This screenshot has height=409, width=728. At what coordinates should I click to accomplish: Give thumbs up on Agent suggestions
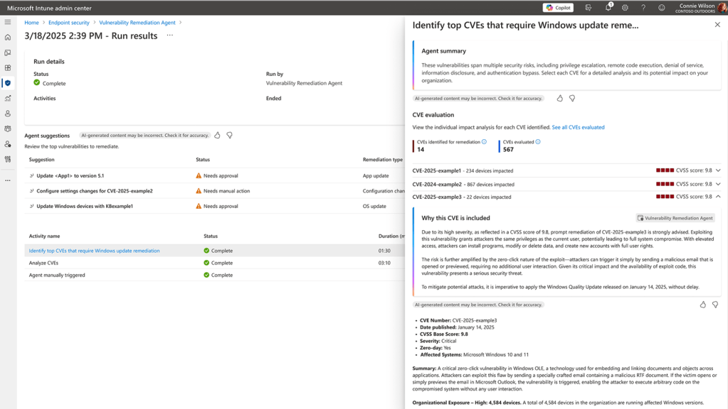[218, 135]
